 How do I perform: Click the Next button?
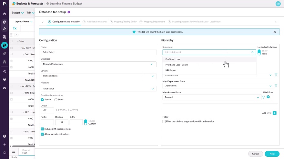click(x=272, y=154)
